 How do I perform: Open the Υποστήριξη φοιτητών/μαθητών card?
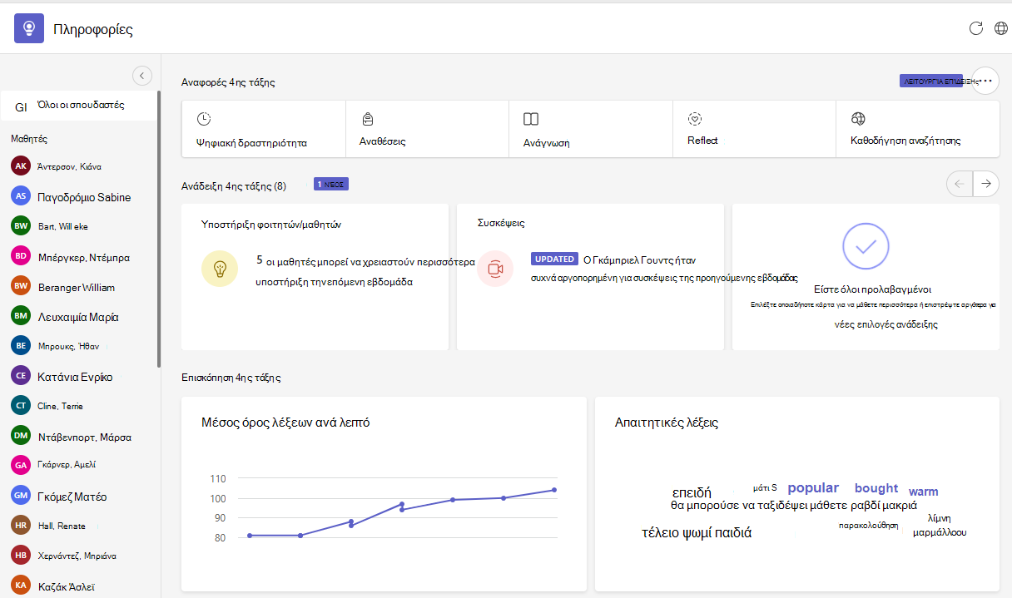pyautogui.click(x=315, y=277)
